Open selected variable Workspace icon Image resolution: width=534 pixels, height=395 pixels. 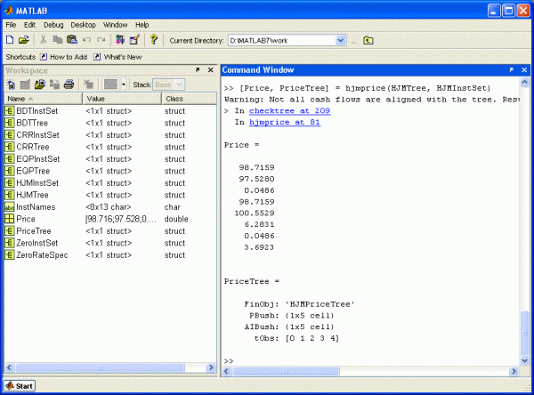pos(25,85)
